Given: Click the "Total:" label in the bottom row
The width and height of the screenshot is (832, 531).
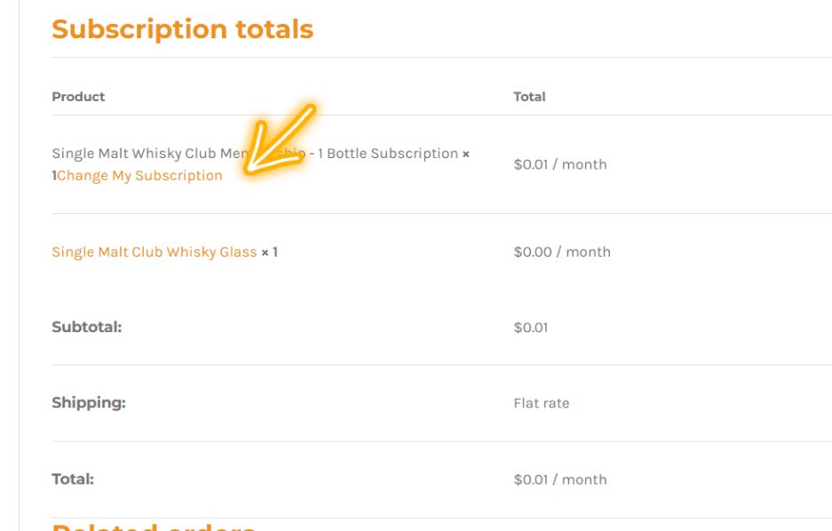Looking at the screenshot, I should (x=72, y=479).
